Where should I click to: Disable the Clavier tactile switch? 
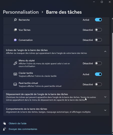tap(98, 74)
